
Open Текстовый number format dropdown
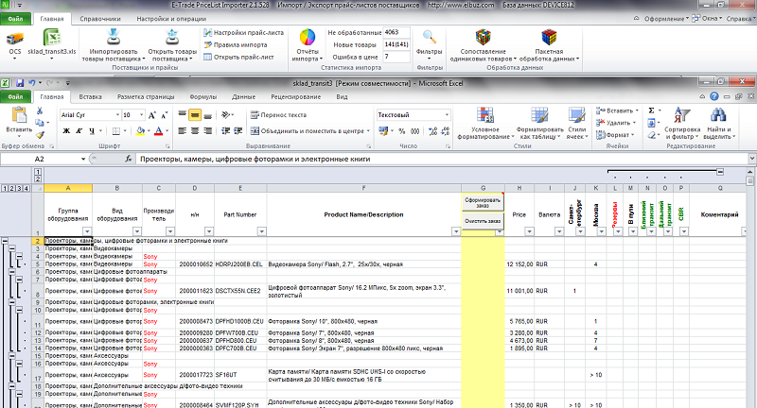(447, 115)
